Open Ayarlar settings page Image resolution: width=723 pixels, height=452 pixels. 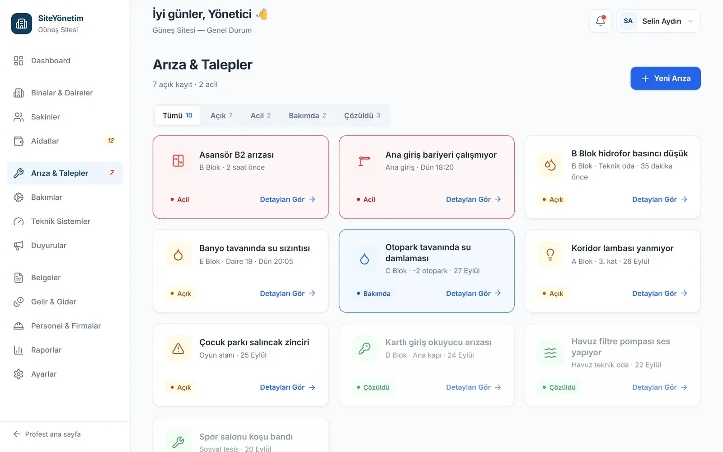(65, 374)
